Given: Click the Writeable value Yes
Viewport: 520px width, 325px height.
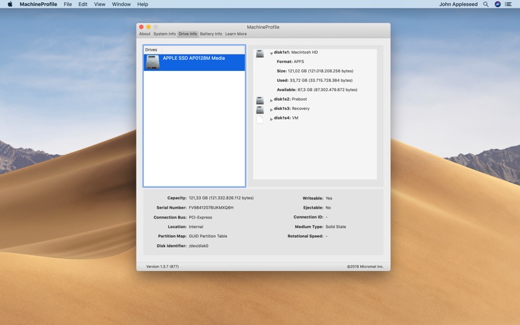Looking at the screenshot, I should pos(329,198).
